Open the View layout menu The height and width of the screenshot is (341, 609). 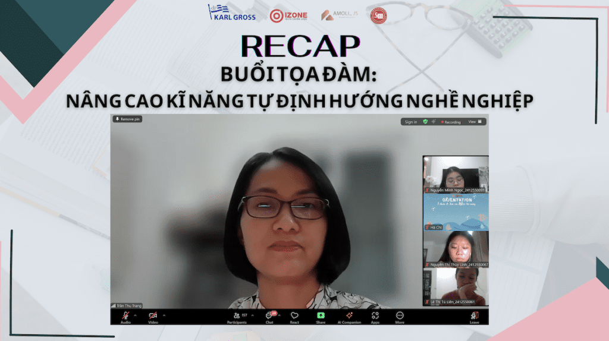(x=474, y=122)
